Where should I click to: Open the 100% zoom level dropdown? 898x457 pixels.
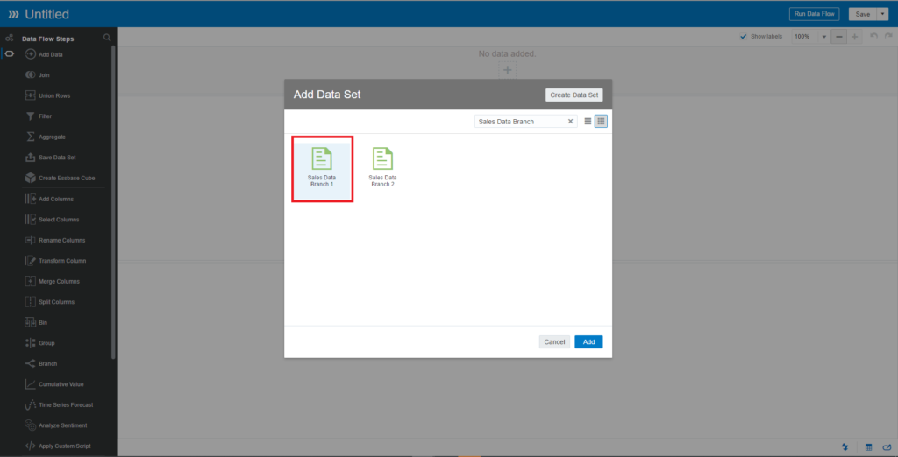pyautogui.click(x=824, y=37)
